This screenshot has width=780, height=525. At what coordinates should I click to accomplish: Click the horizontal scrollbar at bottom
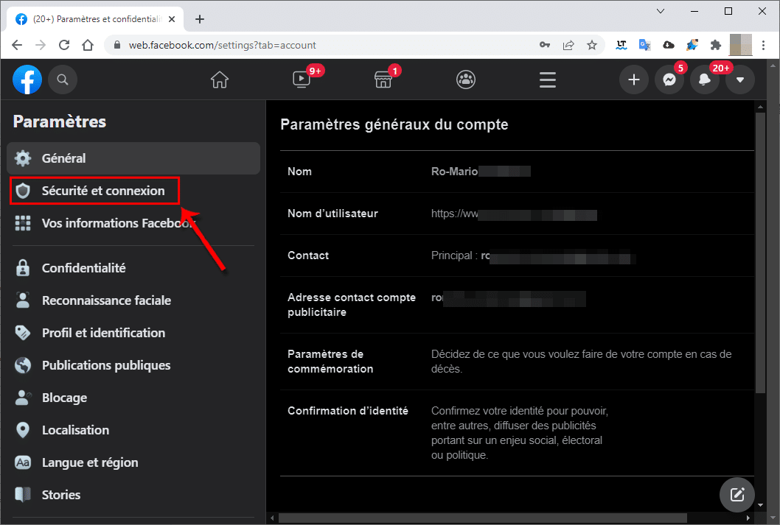tap(483, 518)
